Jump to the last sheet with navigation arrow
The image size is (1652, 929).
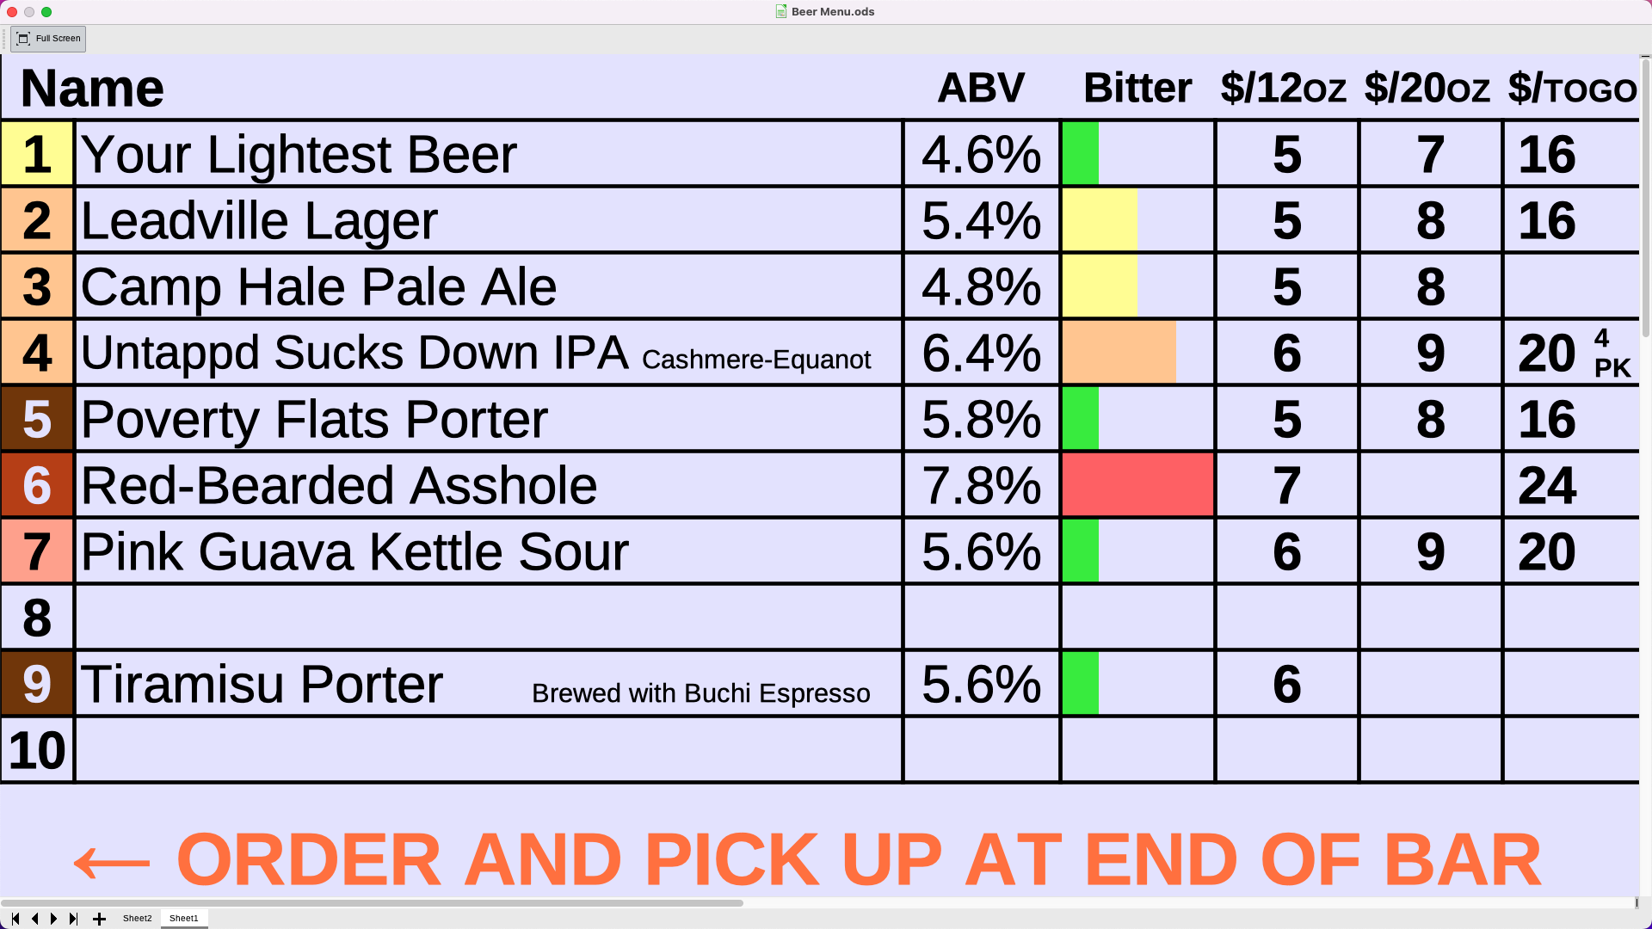coord(74,919)
